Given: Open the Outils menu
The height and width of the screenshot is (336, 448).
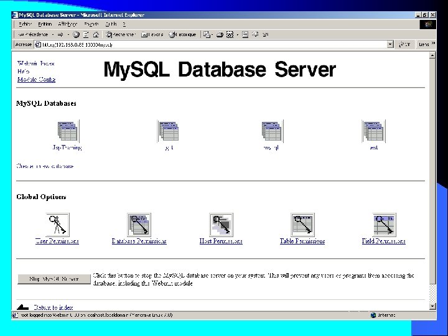Looking at the screenshot, I should point(111,24).
